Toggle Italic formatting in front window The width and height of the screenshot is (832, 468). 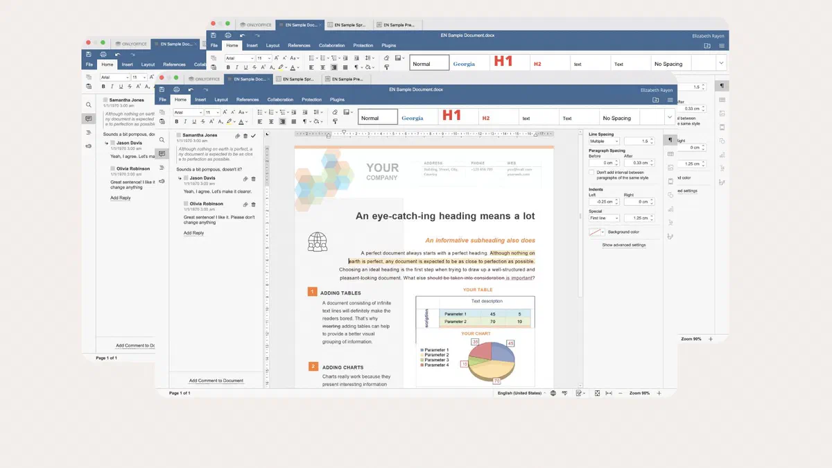pyautogui.click(x=185, y=121)
